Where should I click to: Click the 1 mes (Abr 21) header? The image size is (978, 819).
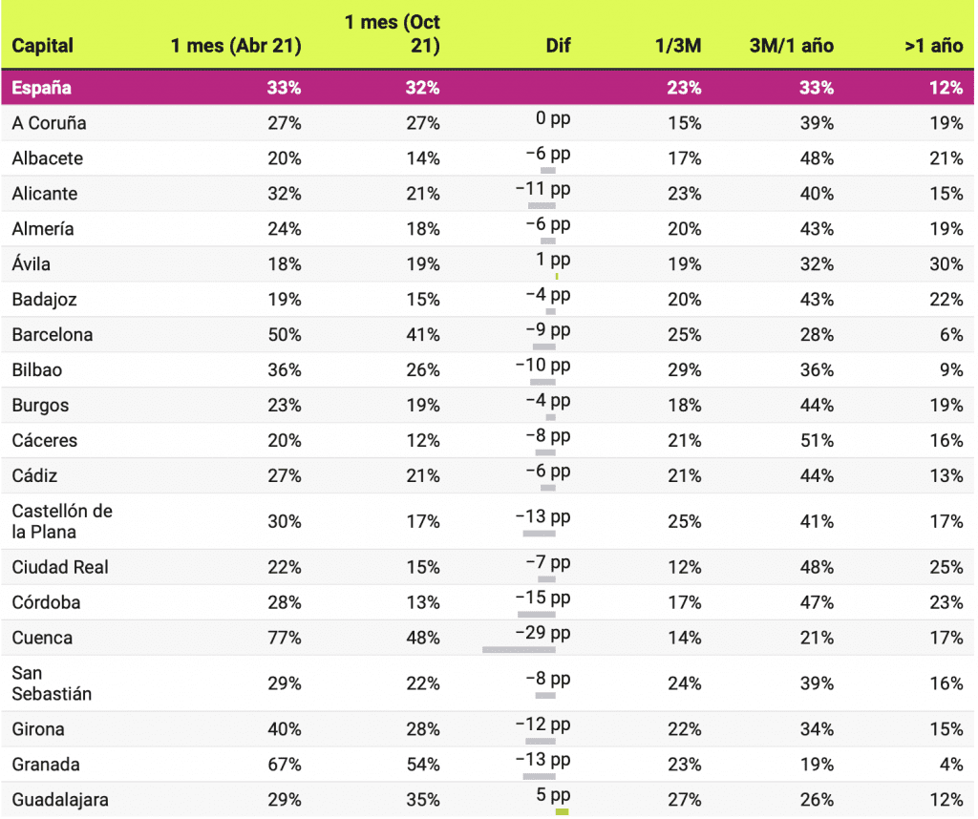coord(236,46)
